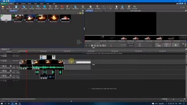
Task: Play the clip preview
Action: (x=92, y=45)
